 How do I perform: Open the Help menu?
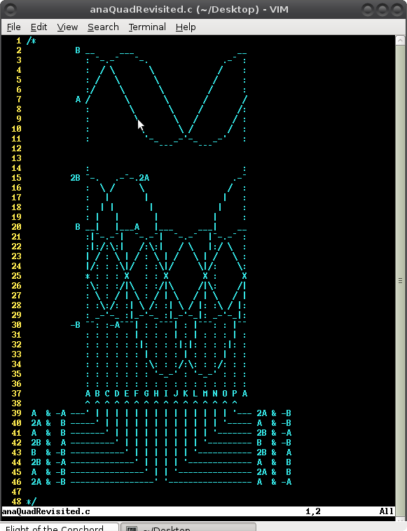(x=186, y=27)
